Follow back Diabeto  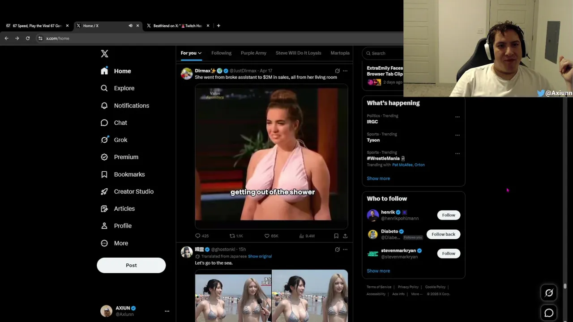(443, 234)
